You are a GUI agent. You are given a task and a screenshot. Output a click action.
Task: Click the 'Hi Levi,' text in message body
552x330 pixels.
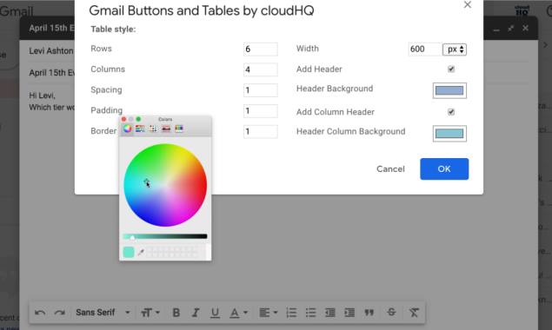point(43,96)
